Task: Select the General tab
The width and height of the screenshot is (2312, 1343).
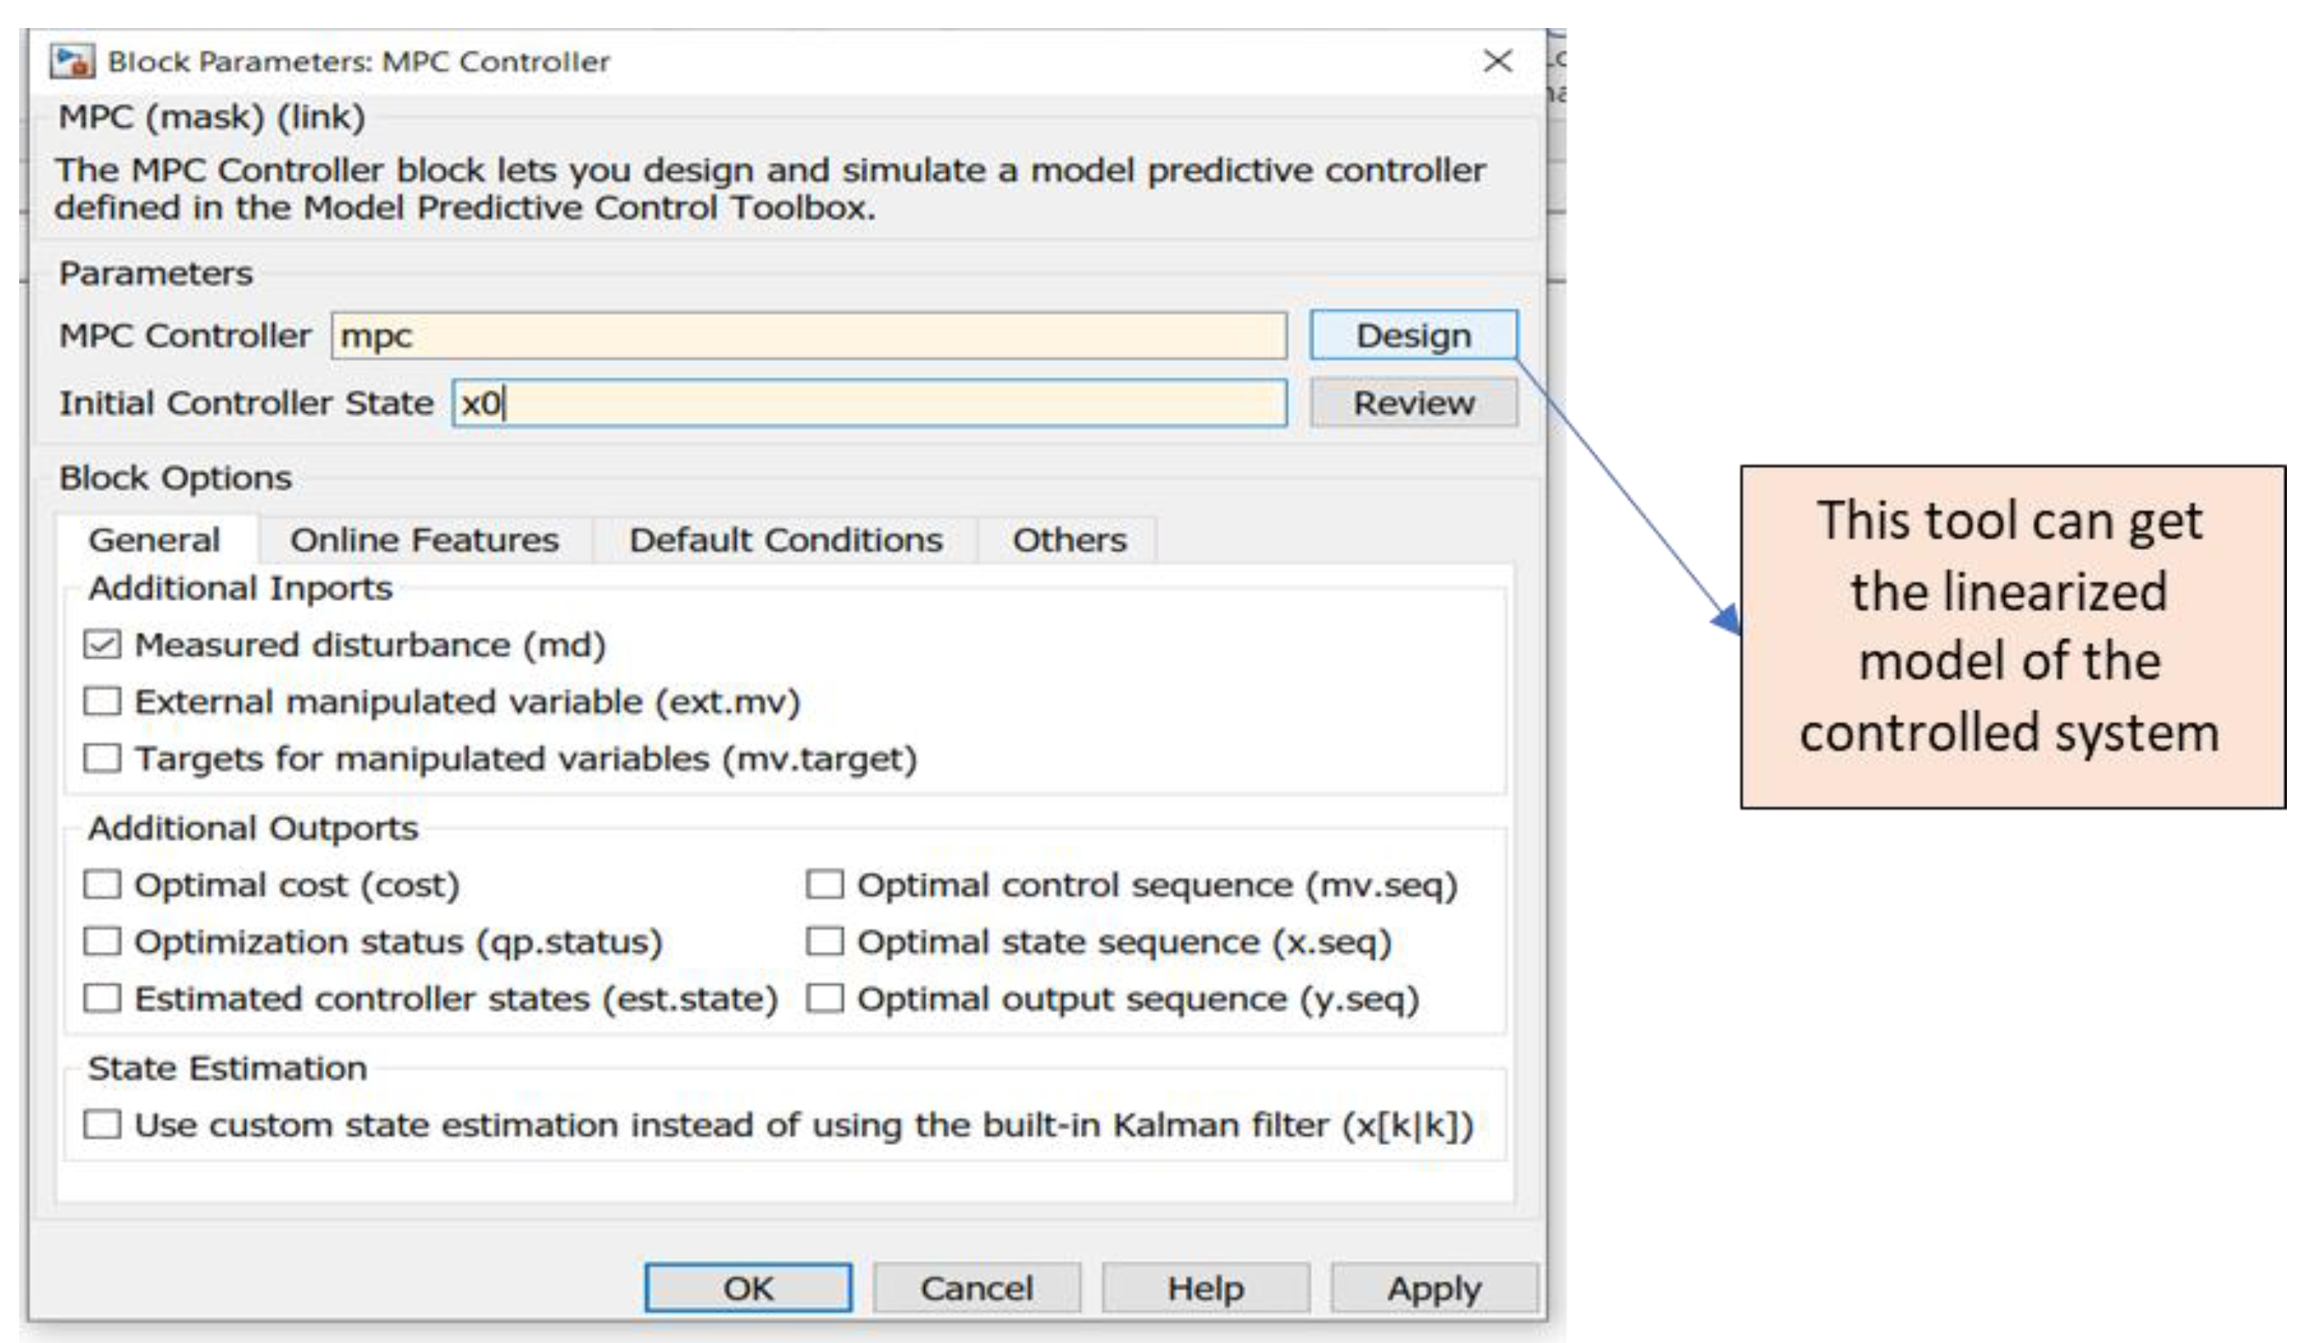Action: tap(154, 540)
